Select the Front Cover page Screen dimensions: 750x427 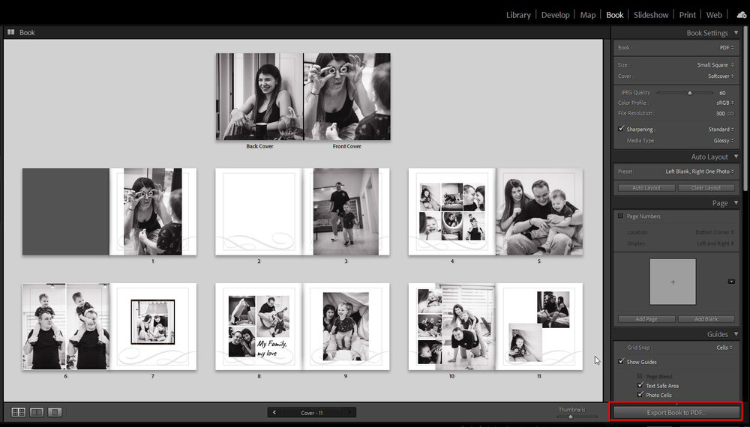pos(346,97)
